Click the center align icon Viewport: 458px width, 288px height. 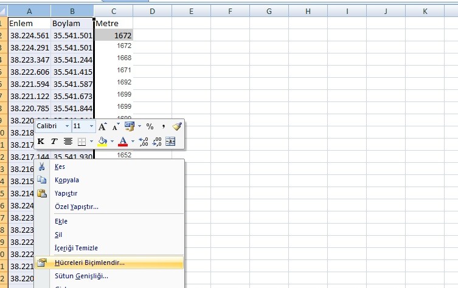tap(68, 142)
